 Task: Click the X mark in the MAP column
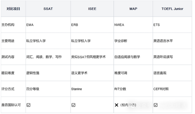[116, 105]
